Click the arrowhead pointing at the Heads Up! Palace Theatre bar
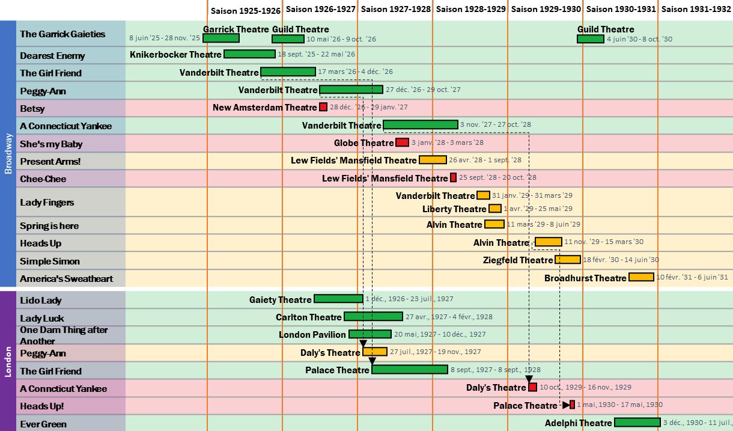Viewport: 733px width, 431px height. pyautogui.click(x=566, y=405)
